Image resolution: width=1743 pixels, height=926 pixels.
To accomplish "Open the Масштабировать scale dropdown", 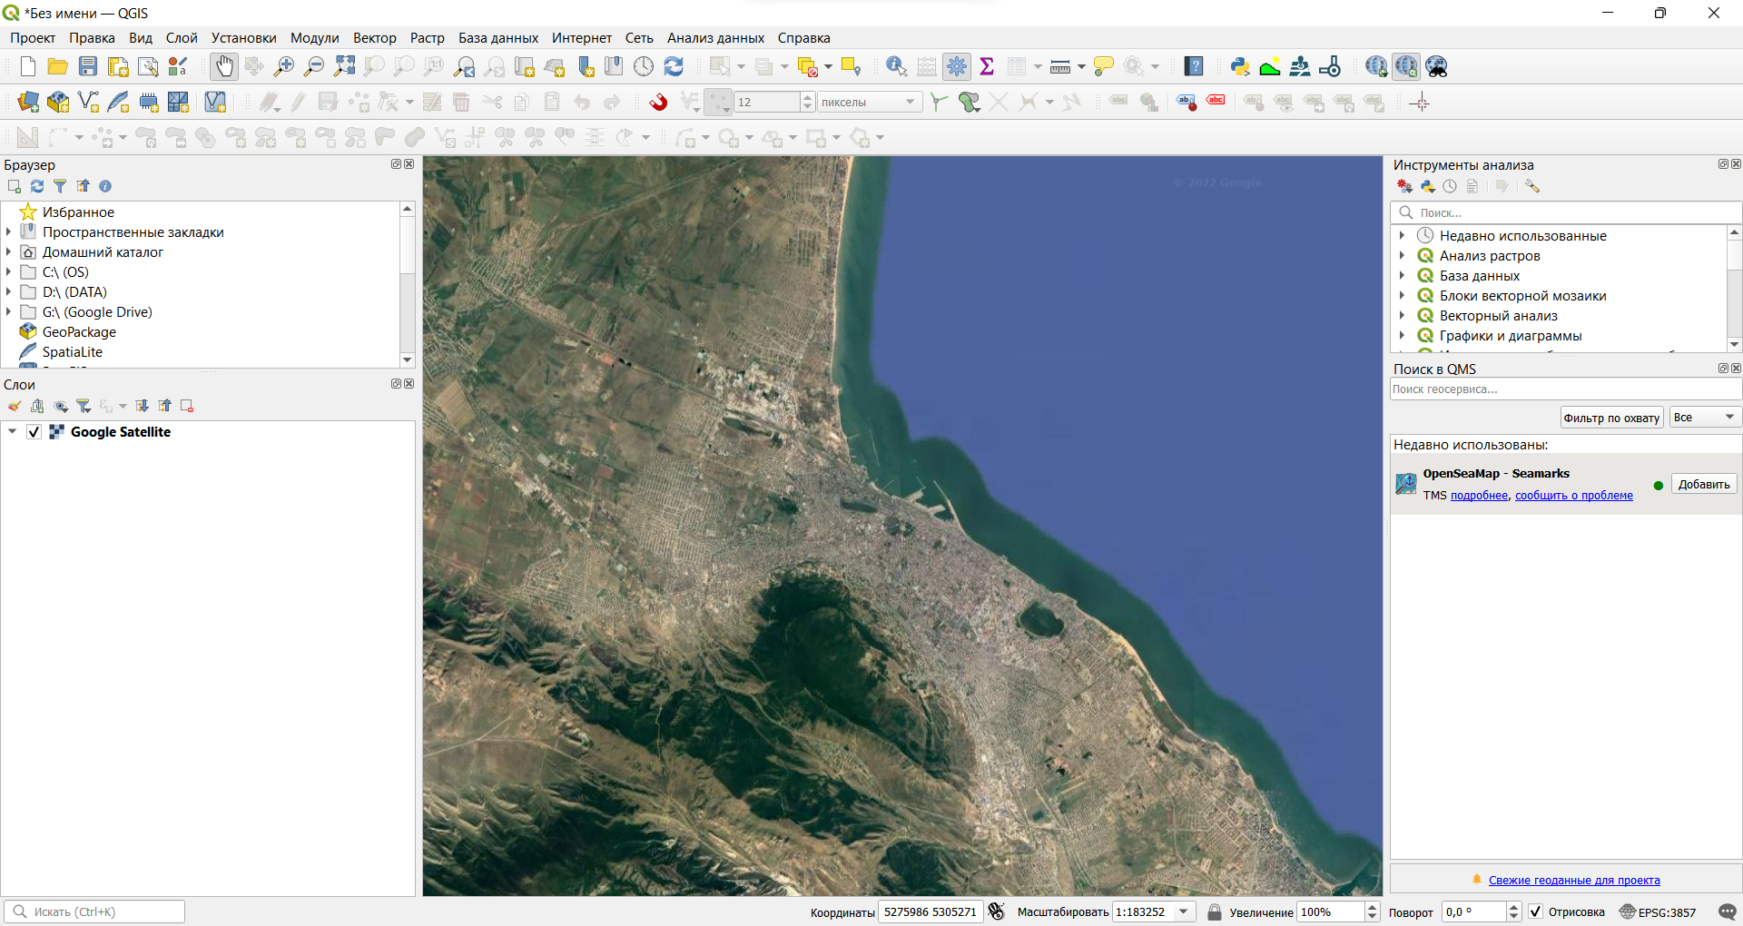I will (x=1183, y=911).
